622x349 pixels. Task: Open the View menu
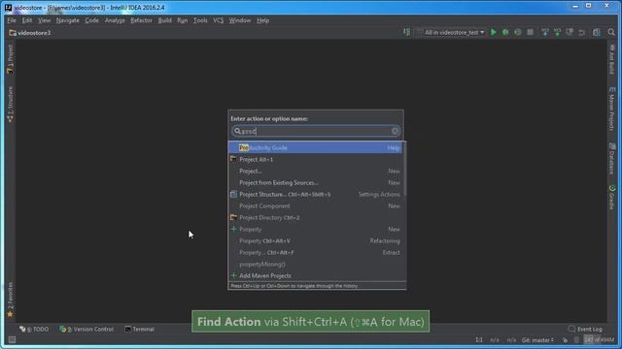(44, 20)
